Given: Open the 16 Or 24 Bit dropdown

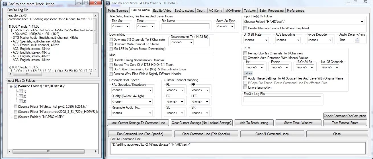Looking at the screenshot, I should (x=305, y=67).
